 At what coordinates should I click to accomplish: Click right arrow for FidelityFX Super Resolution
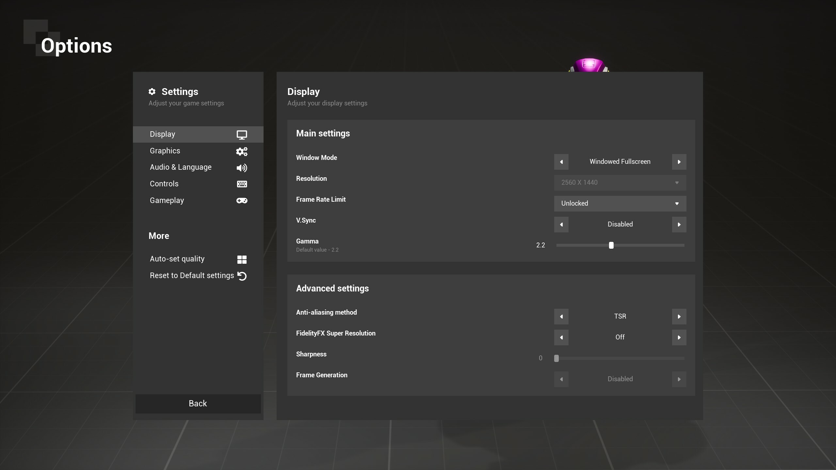point(679,337)
